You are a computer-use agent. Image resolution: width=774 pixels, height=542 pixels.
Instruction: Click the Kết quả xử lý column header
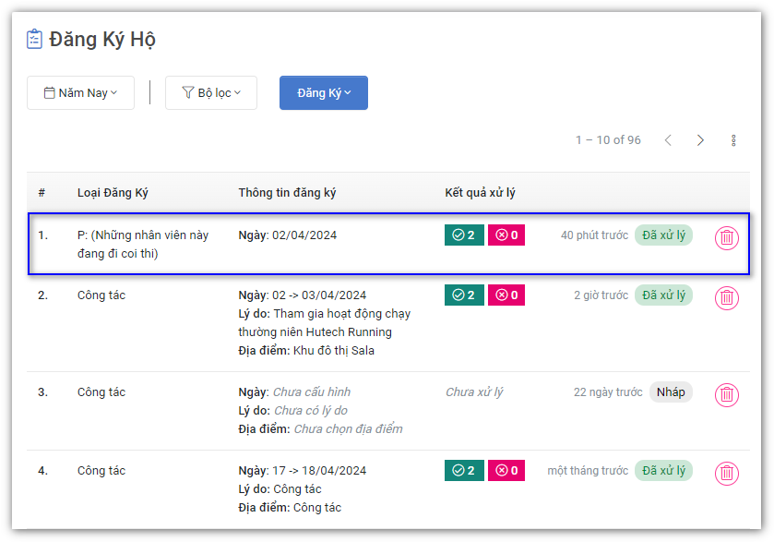click(x=480, y=193)
